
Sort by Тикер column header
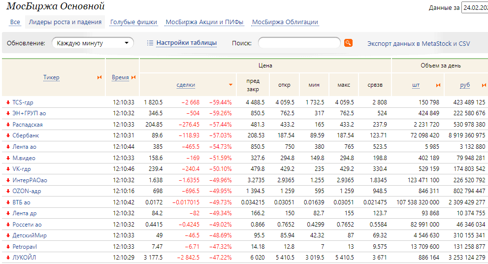[x=51, y=77]
